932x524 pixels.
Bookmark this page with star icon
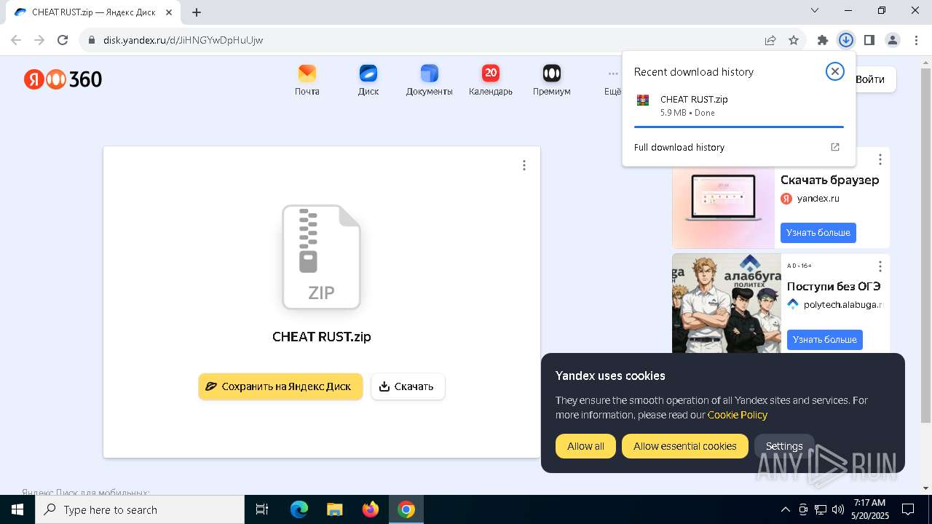[x=794, y=40]
